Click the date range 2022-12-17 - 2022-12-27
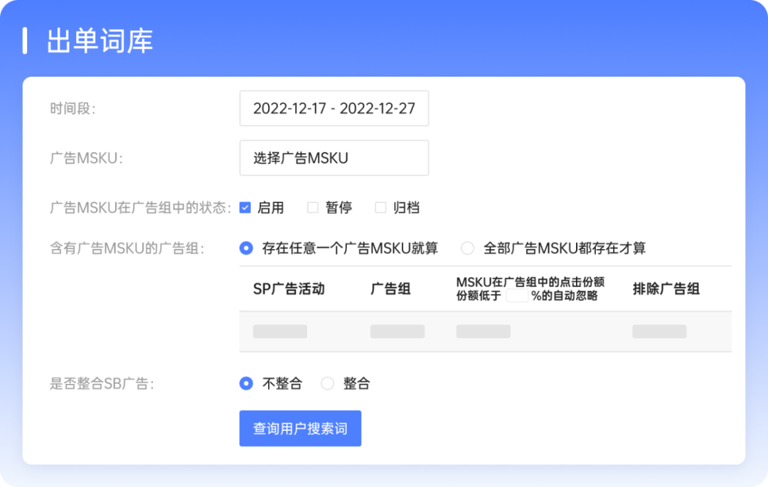The image size is (768, 487). tap(334, 108)
